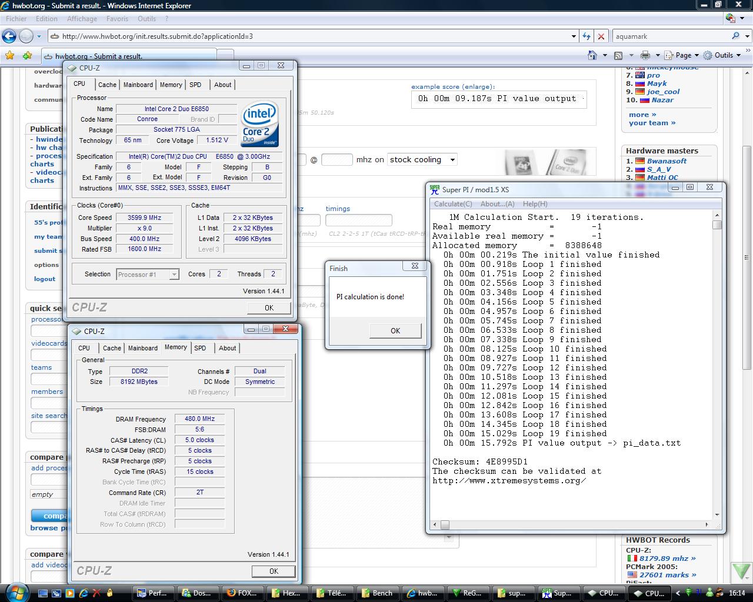Switch to Mainboard tab in top CPU-Z window
The image size is (753, 602).
138,85
